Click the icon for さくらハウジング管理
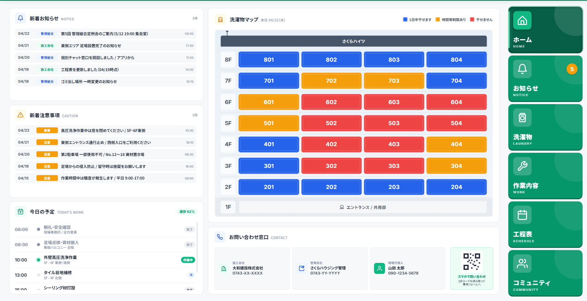The image size is (587, 301). [x=302, y=268]
